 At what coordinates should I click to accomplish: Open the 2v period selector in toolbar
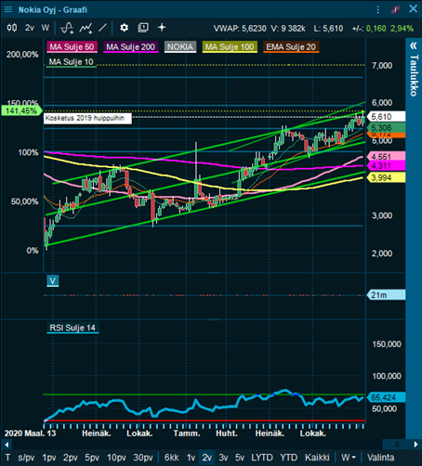tap(30, 28)
